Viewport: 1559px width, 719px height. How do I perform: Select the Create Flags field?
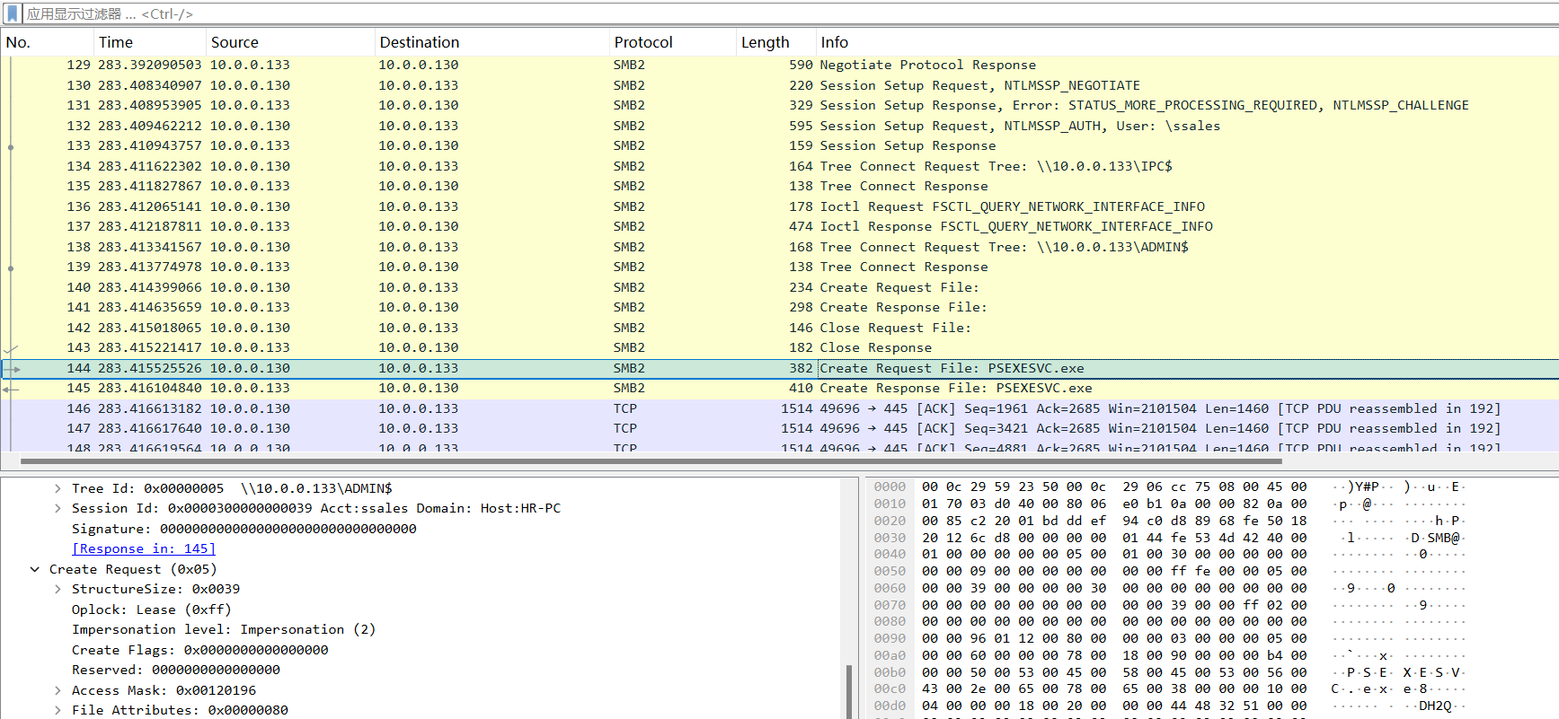pos(200,650)
